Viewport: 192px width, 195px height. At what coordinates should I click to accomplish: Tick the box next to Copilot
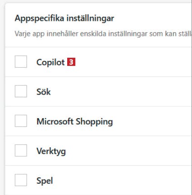(21, 62)
